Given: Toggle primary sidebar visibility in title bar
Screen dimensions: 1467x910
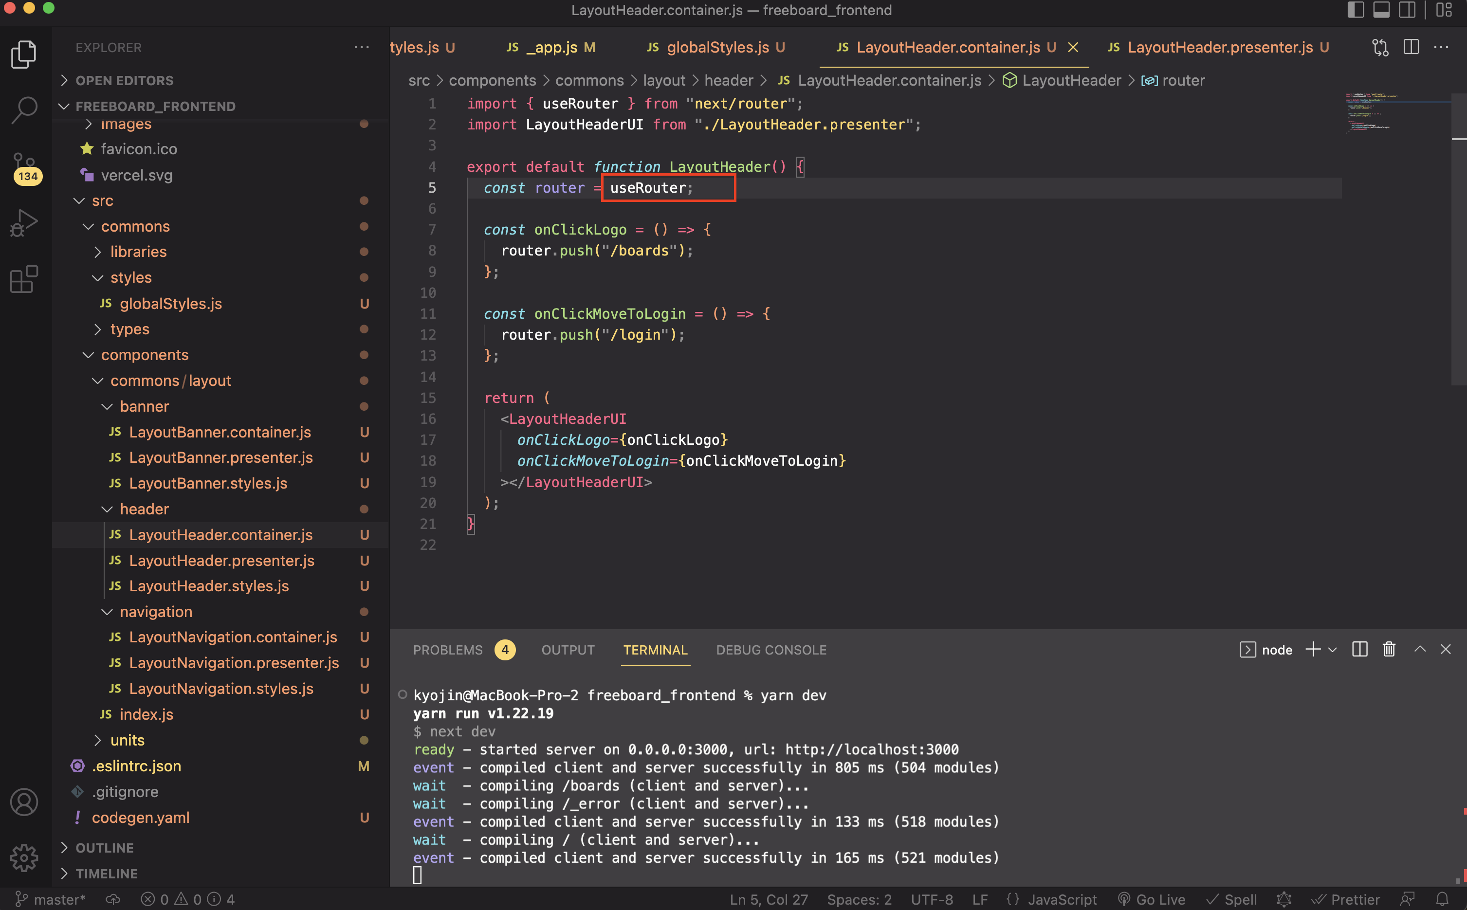Looking at the screenshot, I should point(1355,10).
